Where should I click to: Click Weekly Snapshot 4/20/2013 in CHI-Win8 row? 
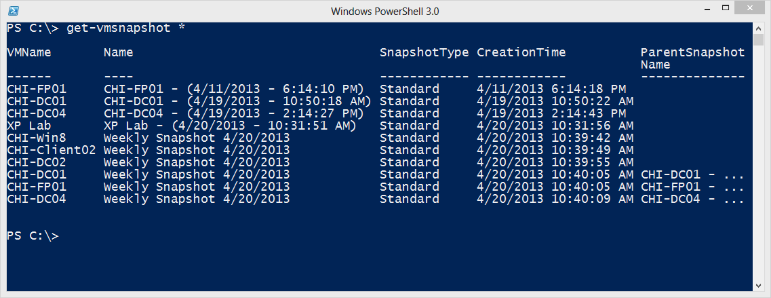(197, 138)
